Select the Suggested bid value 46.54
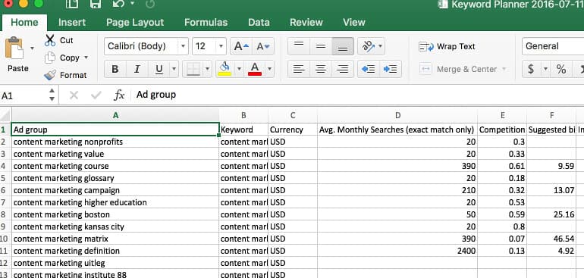Image resolution: width=584 pixels, height=278 pixels. tap(551, 239)
